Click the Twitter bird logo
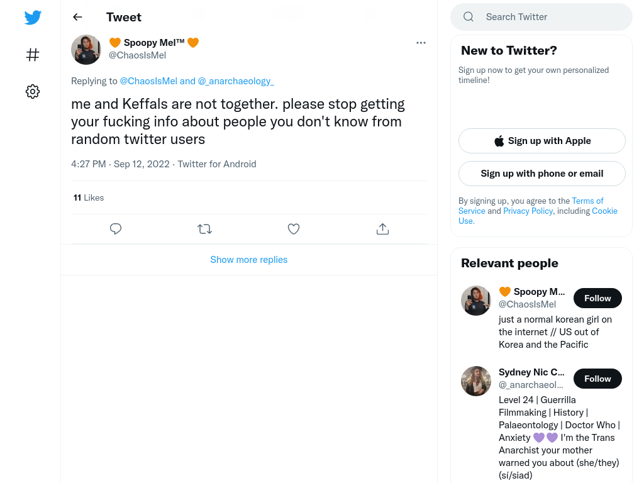This screenshot has height=483, width=644. click(x=33, y=17)
